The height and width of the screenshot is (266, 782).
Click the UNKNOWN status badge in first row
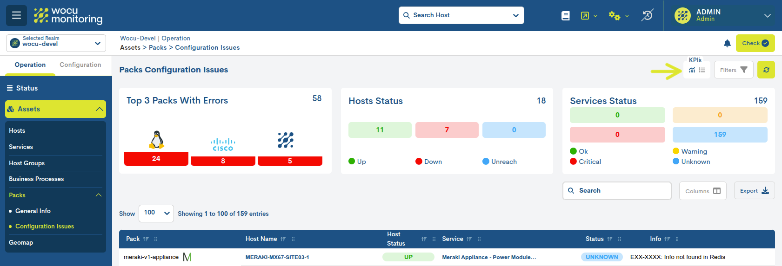pyautogui.click(x=602, y=257)
